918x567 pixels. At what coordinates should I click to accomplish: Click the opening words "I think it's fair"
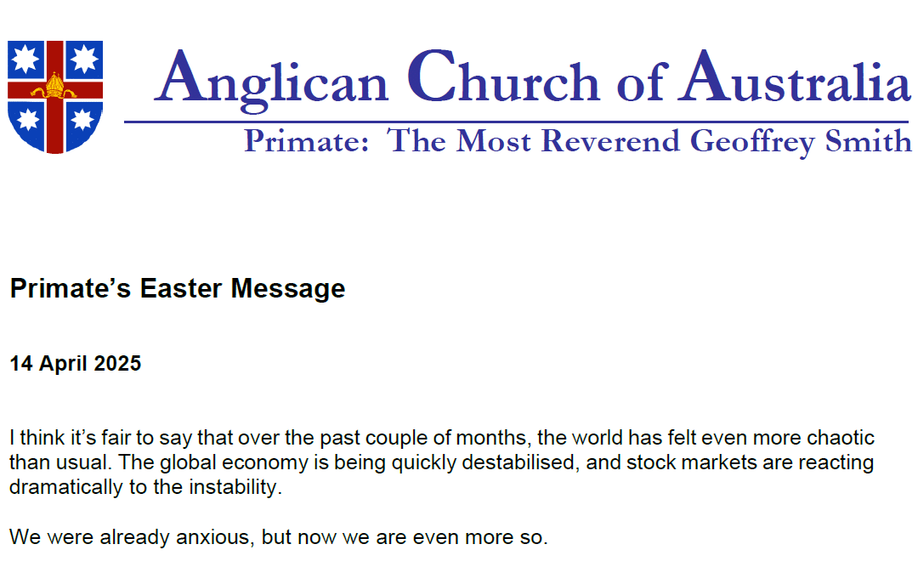tap(70, 439)
